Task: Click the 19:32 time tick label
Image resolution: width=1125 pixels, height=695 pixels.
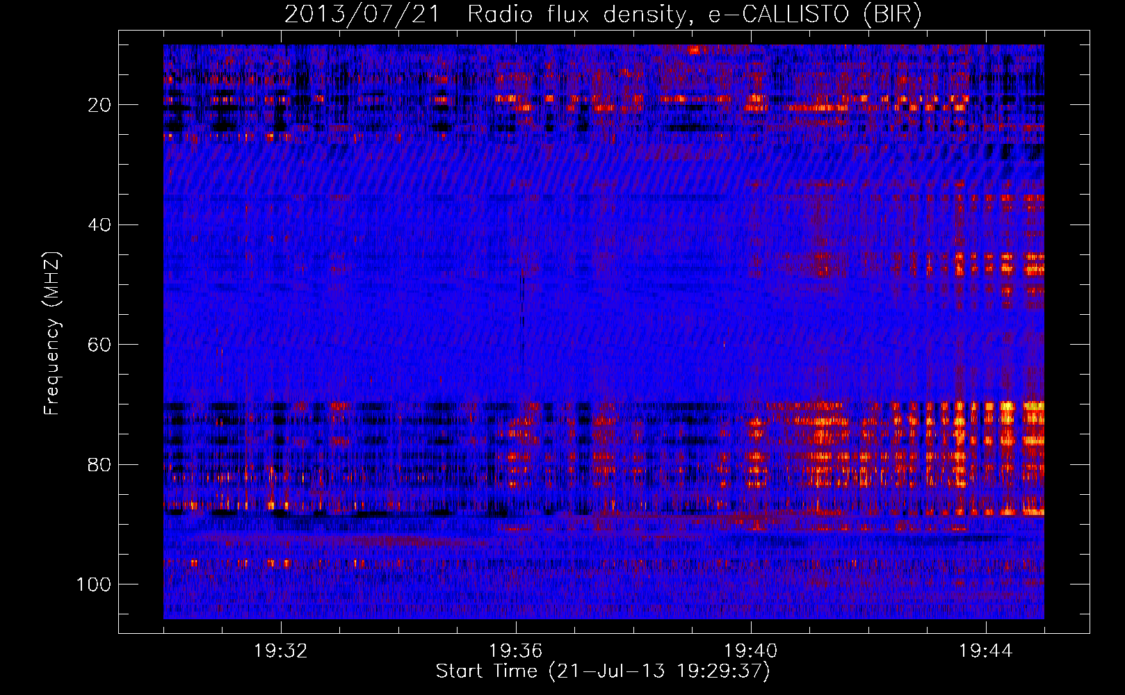Action: click(x=281, y=651)
